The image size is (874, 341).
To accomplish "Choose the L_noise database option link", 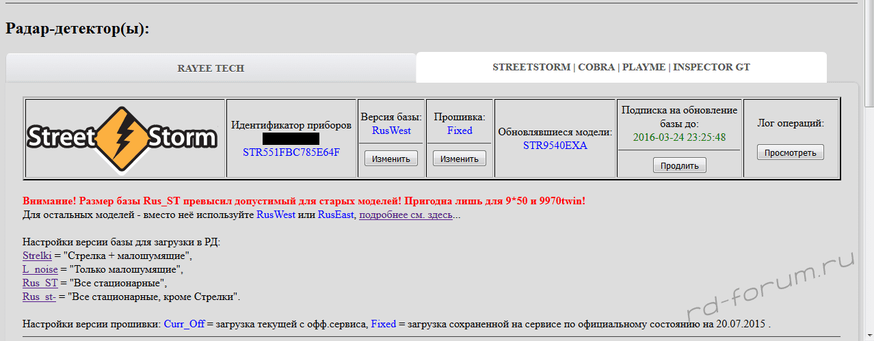I will (40, 269).
